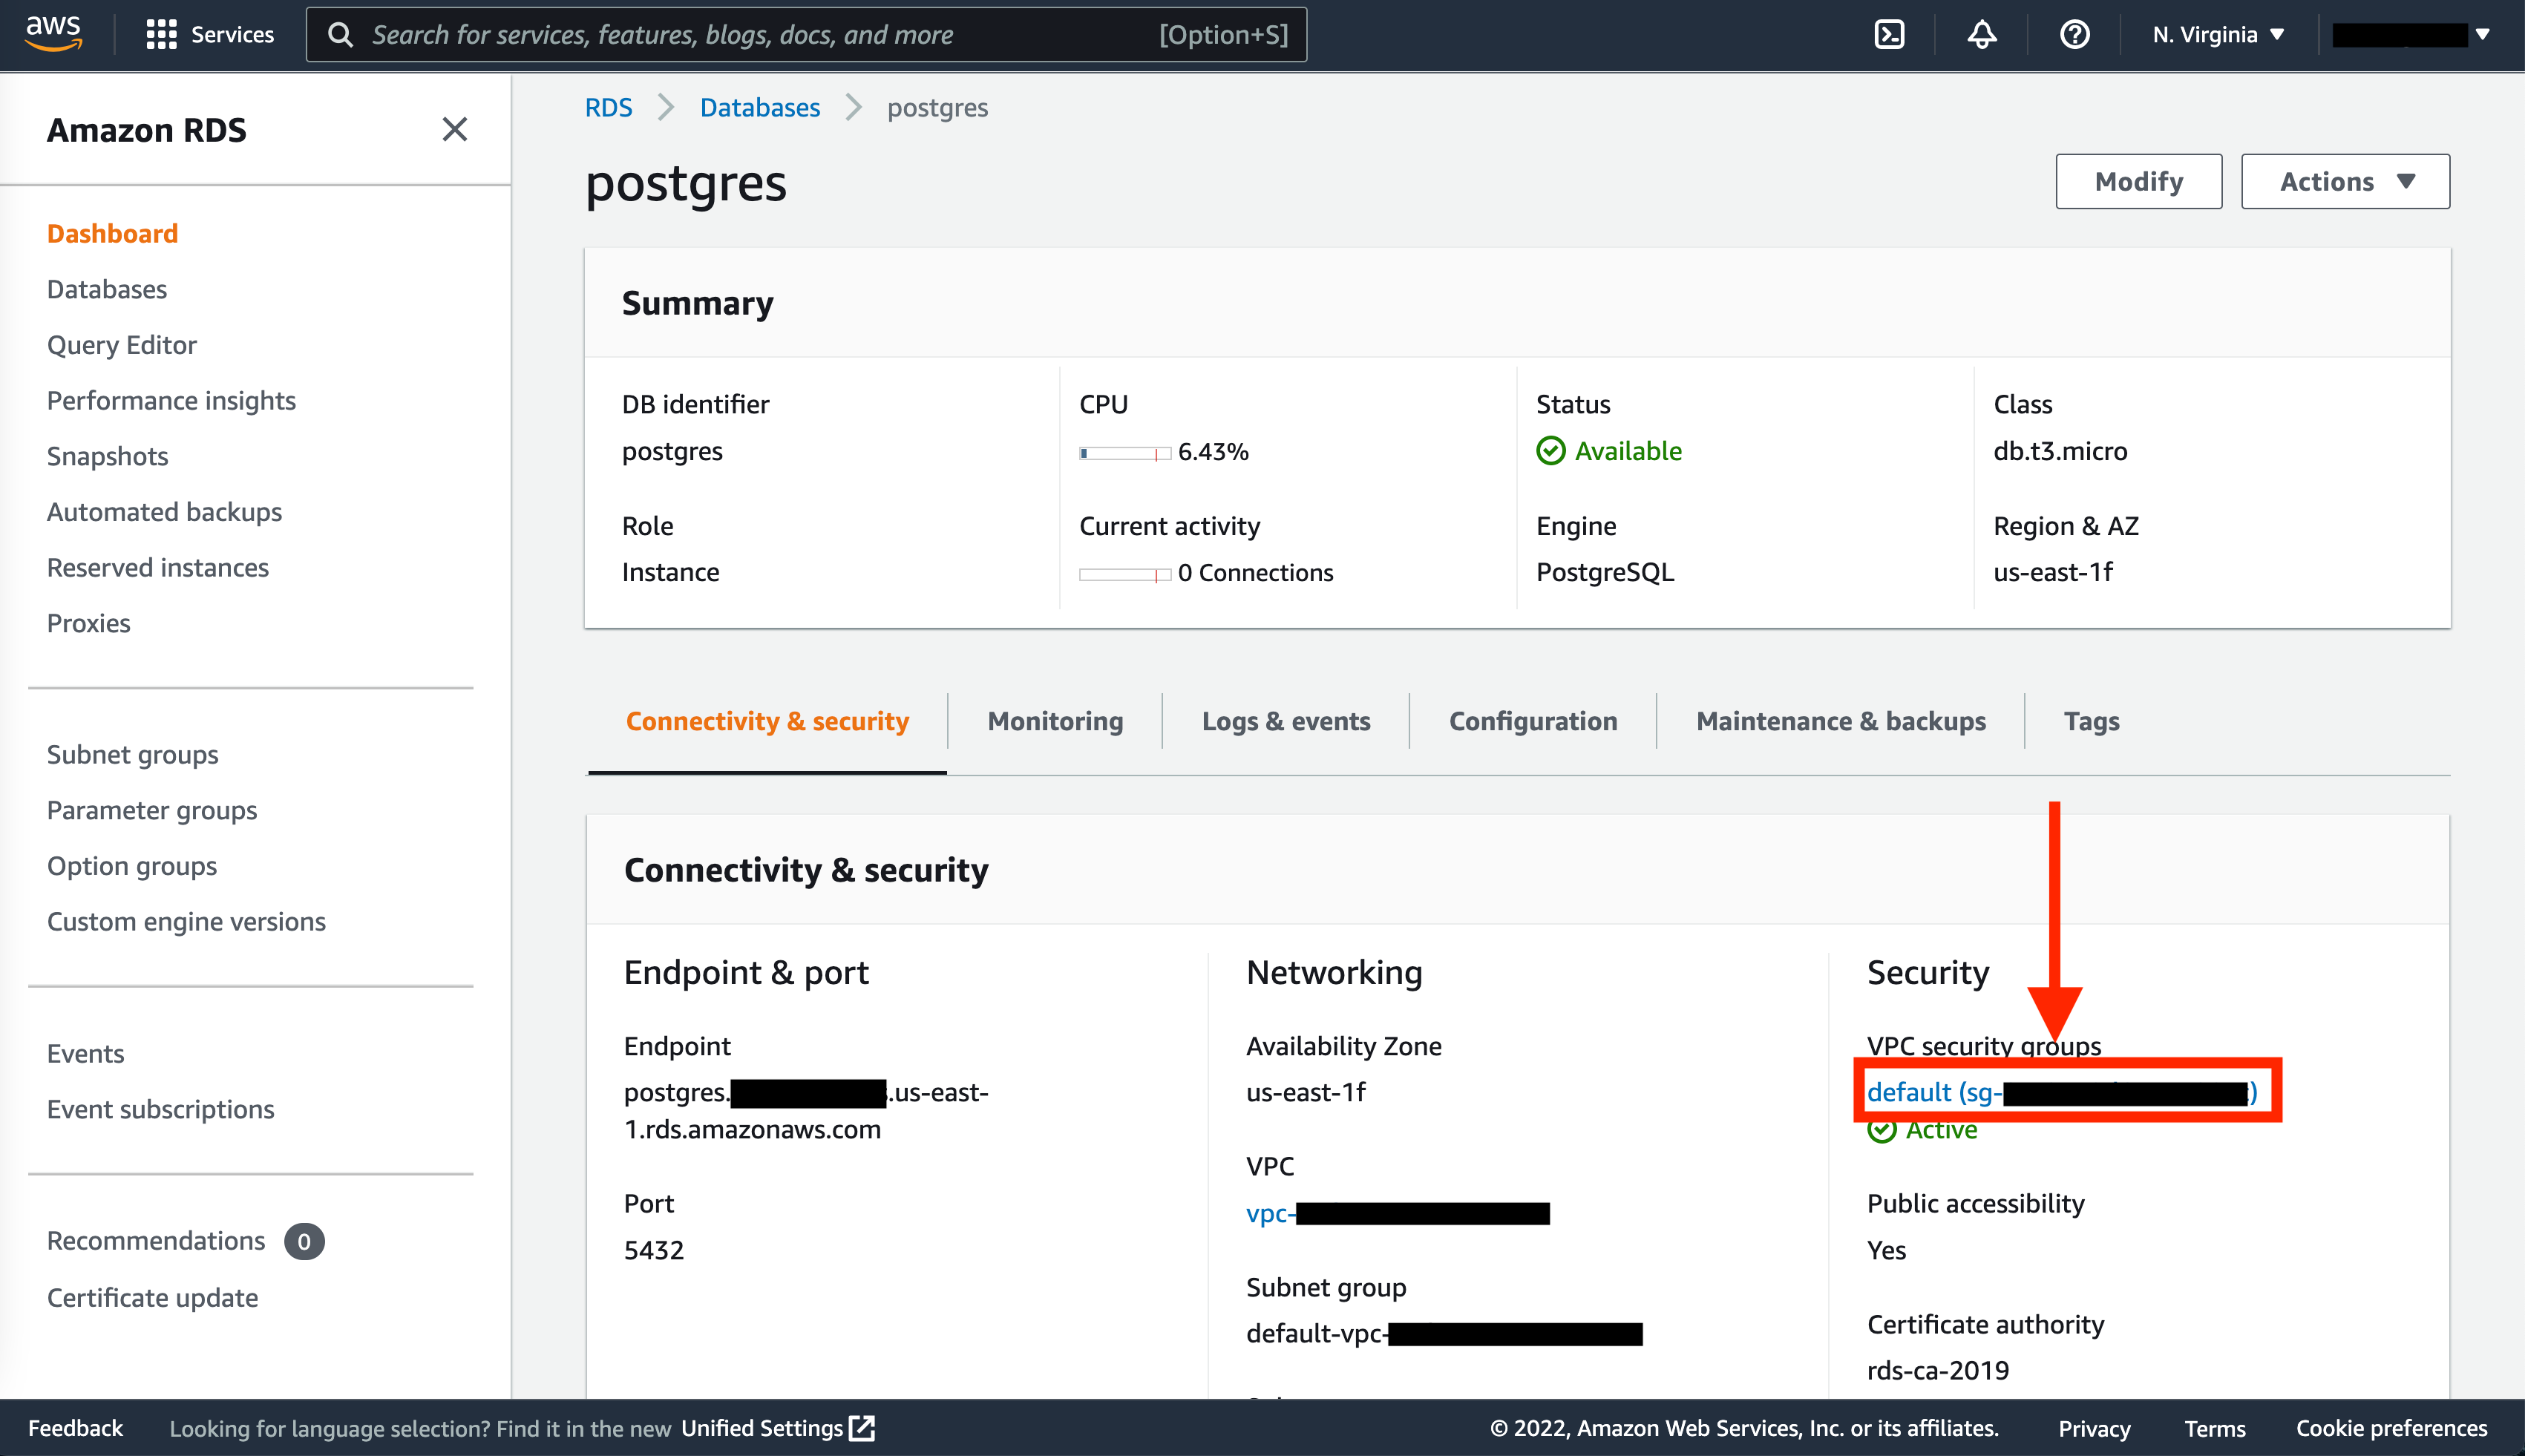Open the Services grid menu icon
This screenshot has width=2525, height=1456.
[x=160, y=34]
